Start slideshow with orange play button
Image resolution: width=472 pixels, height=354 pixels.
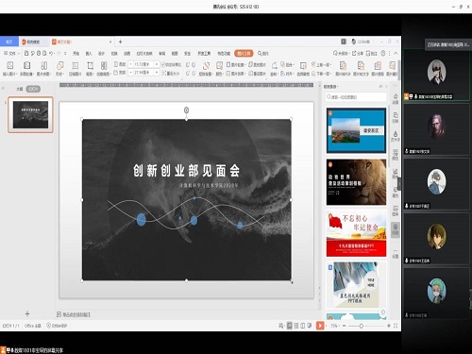tap(320, 326)
